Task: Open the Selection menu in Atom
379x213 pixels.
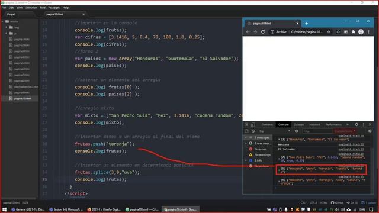Action: (x=31, y=8)
